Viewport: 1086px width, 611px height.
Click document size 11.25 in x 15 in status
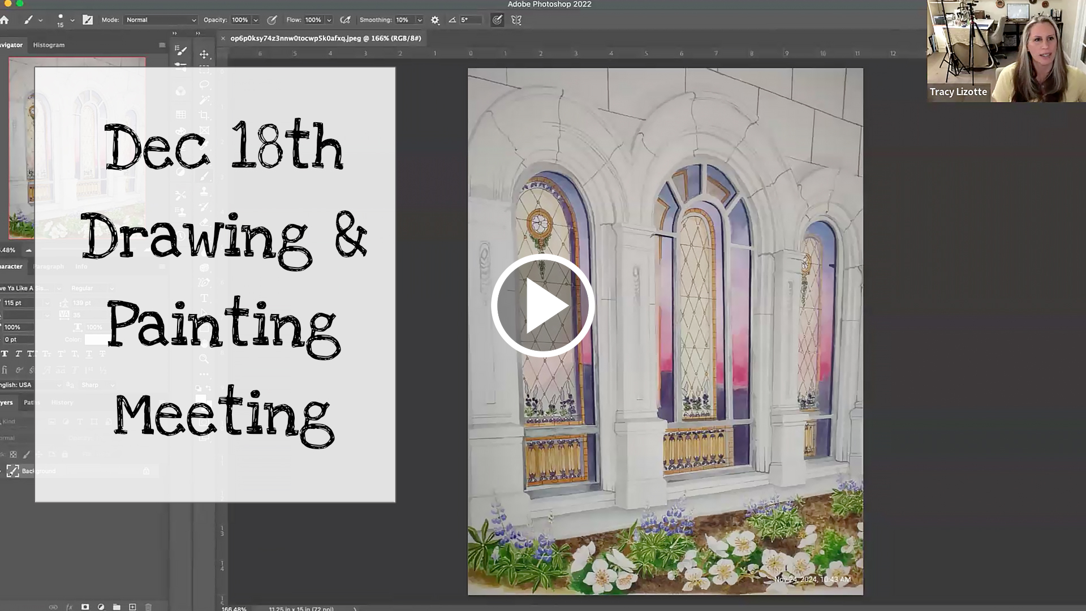coord(301,609)
